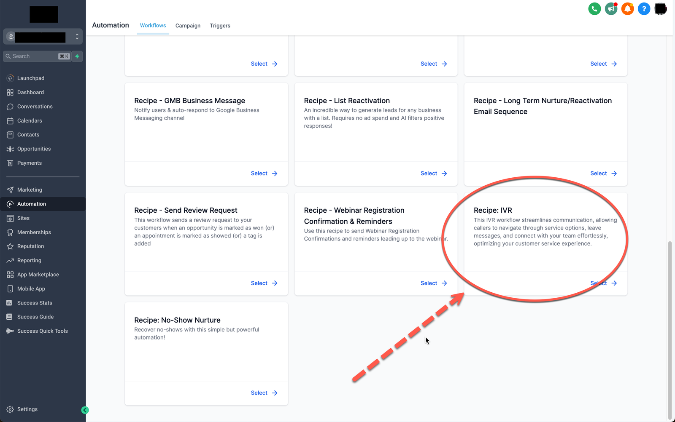Open the orange notifications bell
This screenshot has width=675, height=422.
pyautogui.click(x=627, y=9)
